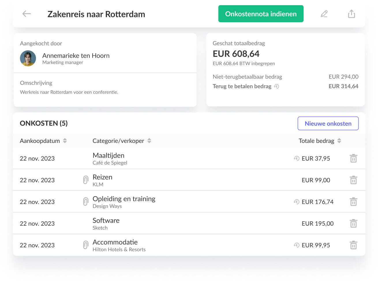Viewport: 378px width, 281px height.
Task: Click vendor name KLM
Action: [x=98, y=184]
